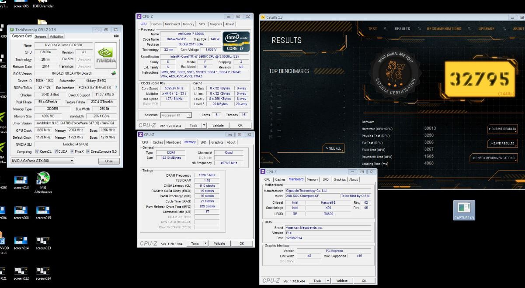Toggle the OpenCL checkbox
525x288 pixels.
(x=37, y=151)
